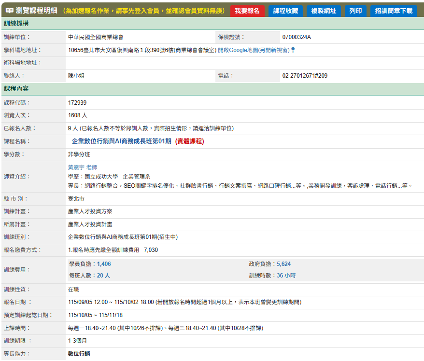Click the map pin icon beside the Google地圖 link
The image size is (424, 361).
[293, 50]
